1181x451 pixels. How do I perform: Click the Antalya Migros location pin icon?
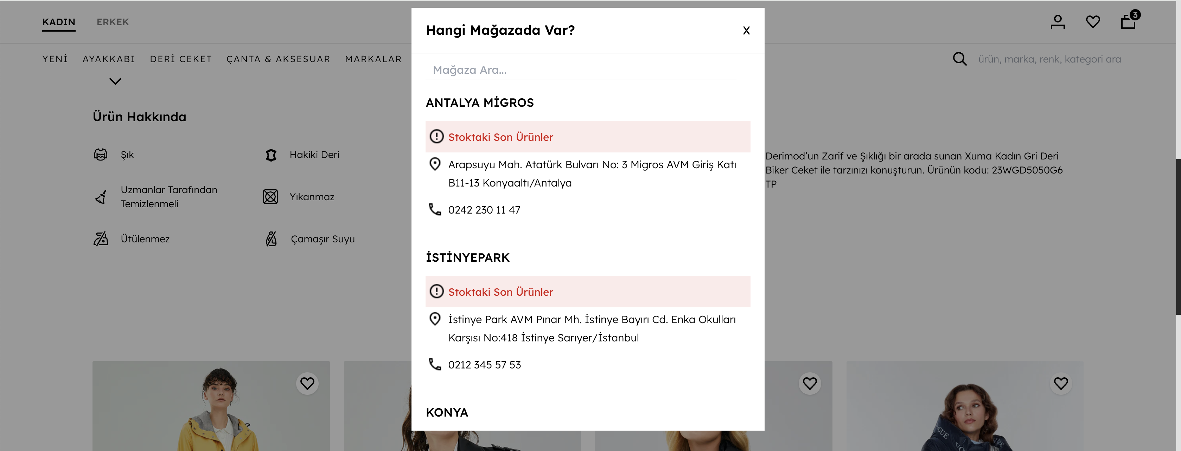click(x=435, y=164)
